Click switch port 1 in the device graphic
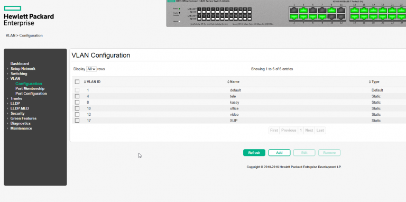This screenshot has height=202, width=406. pos(294,11)
